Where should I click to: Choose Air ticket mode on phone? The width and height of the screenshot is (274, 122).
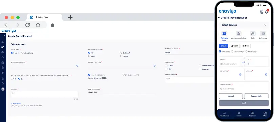coord(223,46)
